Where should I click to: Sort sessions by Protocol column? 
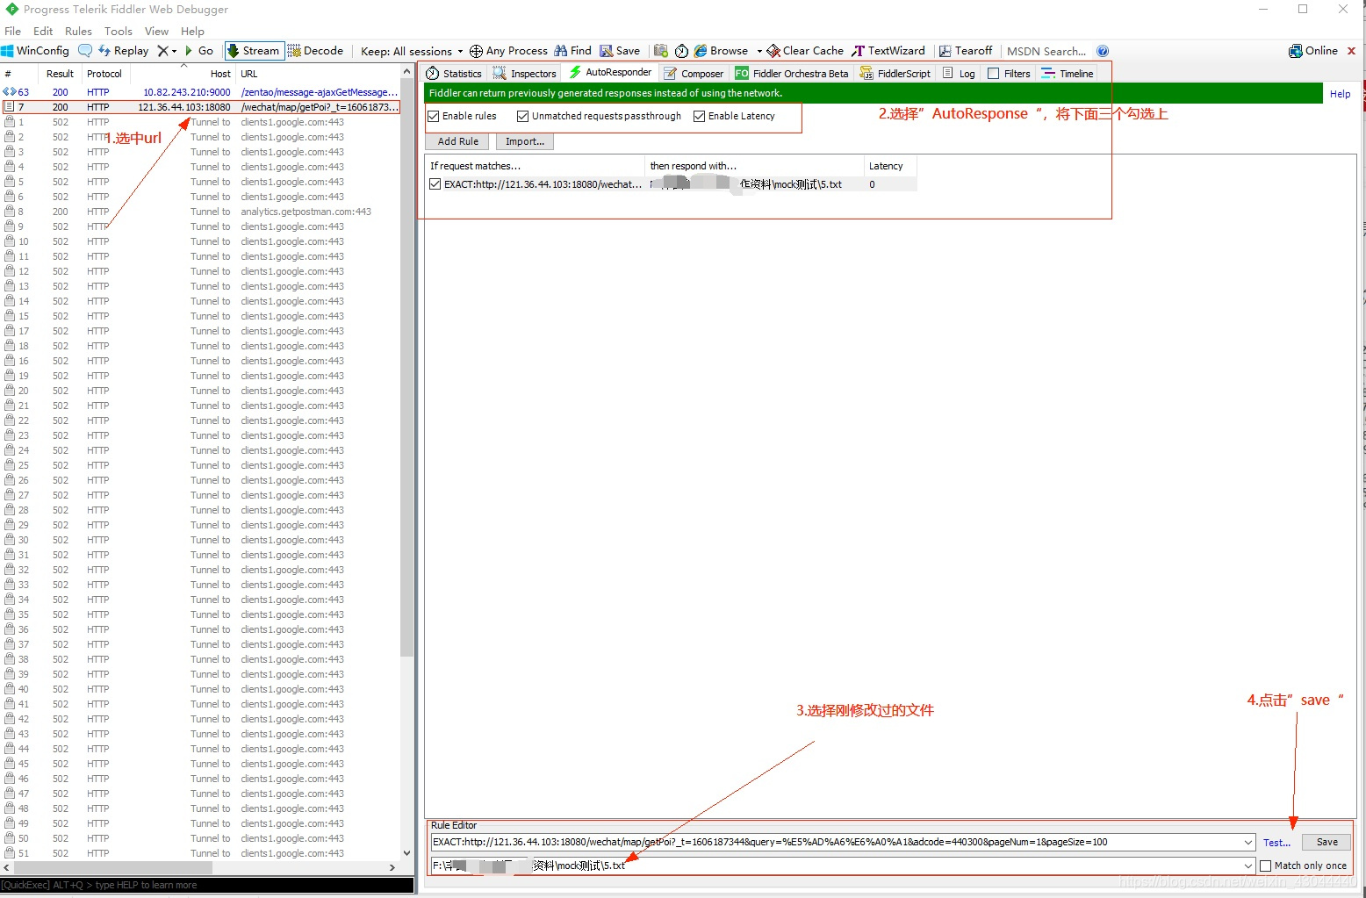coord(104,74)
